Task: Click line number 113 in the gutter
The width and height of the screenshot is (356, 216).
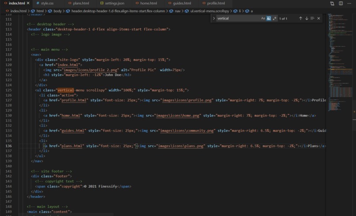Action: (x=8, y=29)
